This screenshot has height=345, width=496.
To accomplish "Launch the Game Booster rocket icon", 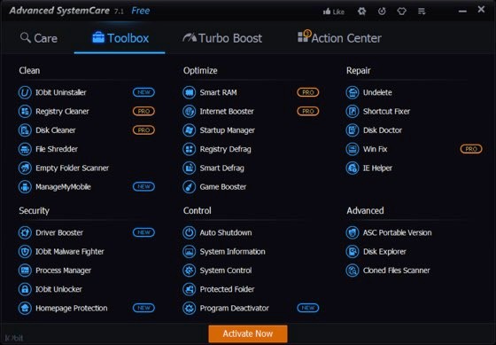I will 190,187.
